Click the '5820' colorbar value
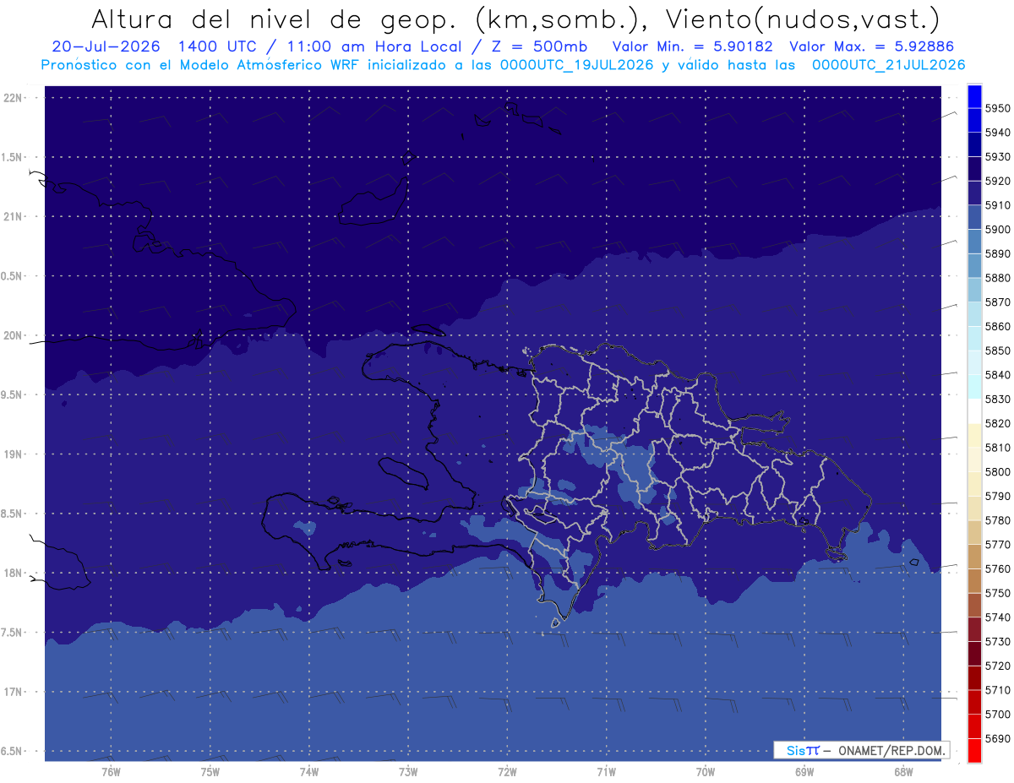The height and width of the screenshot is (783, 1014). click(x=998, y=423)
